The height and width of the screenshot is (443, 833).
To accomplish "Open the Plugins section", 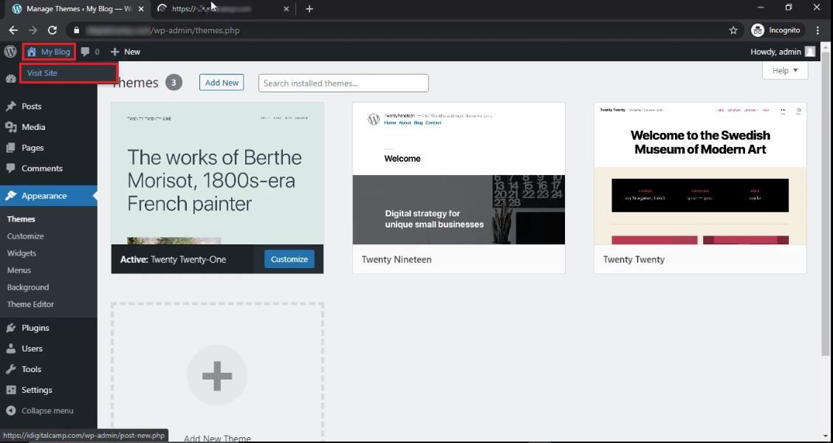I will (35, 328).
